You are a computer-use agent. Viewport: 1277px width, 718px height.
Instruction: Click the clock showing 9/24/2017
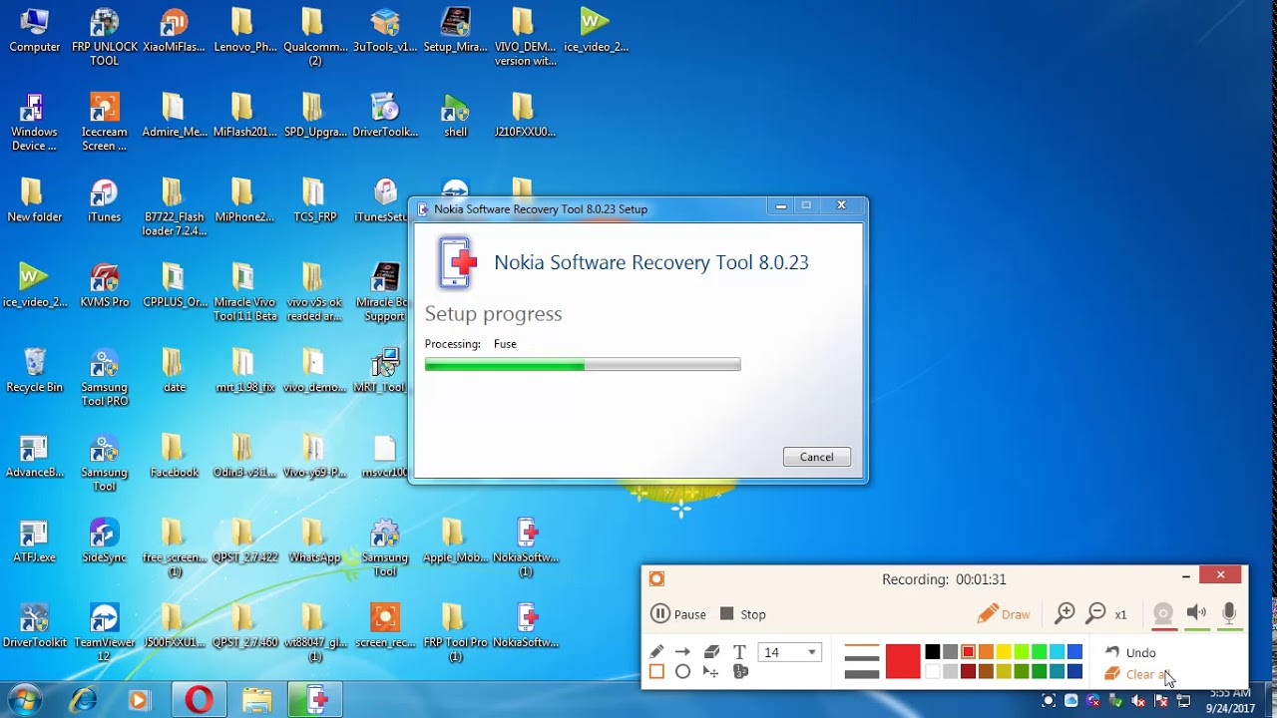[1229, 701]
